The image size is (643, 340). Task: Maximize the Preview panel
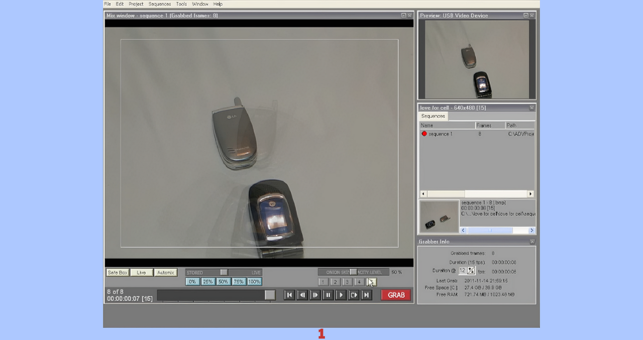pos(526,16)
